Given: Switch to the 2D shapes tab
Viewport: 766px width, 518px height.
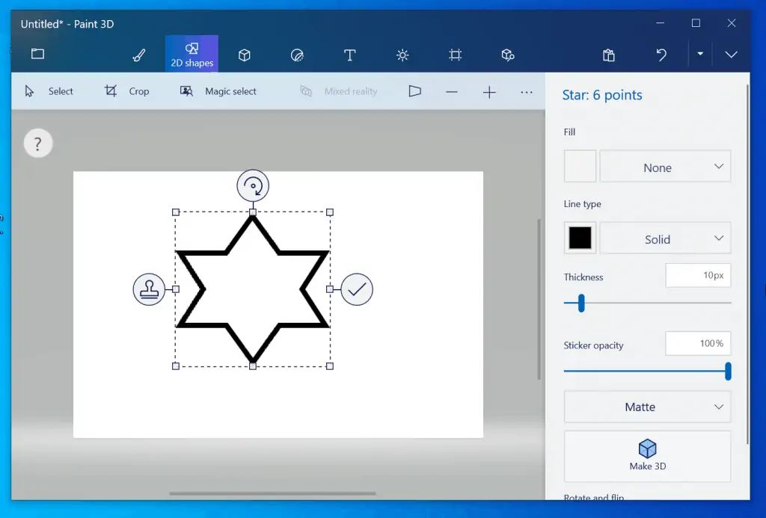Looking at the screenshot, I should pyautogui.click(x=191, y=55).
